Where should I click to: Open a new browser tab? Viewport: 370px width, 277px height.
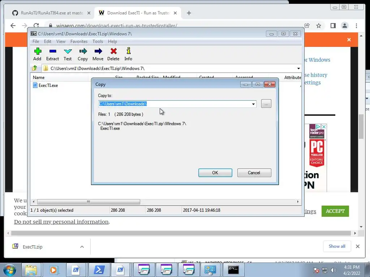pos(189,13)
